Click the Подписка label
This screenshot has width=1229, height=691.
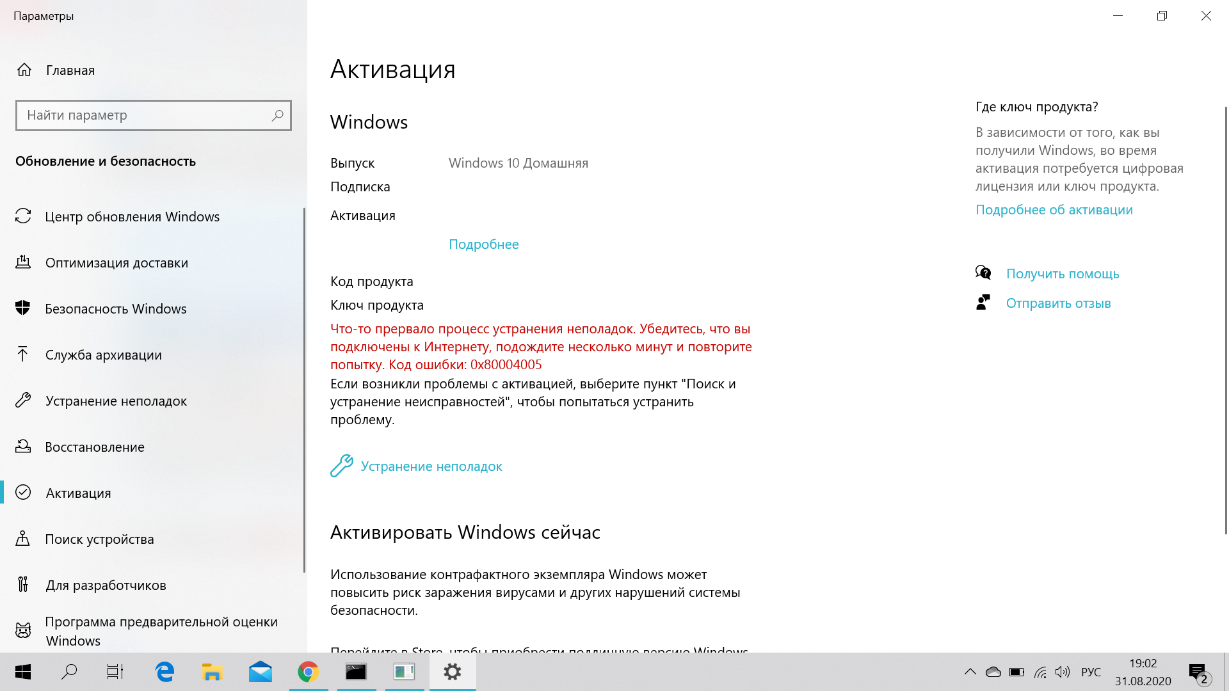click(360, 187)
